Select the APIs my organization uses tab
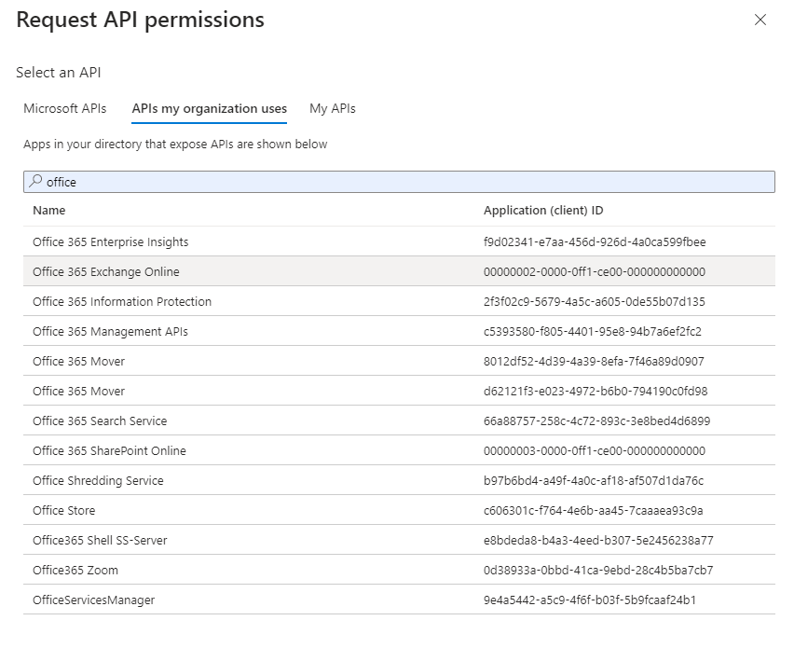The height and width of the screenshot is (648, 794). (x=209, y=108)
